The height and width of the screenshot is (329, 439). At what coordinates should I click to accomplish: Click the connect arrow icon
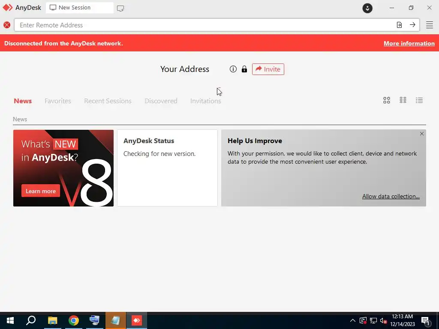(412, 25)
